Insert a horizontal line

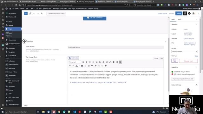[x=73, y=66]
